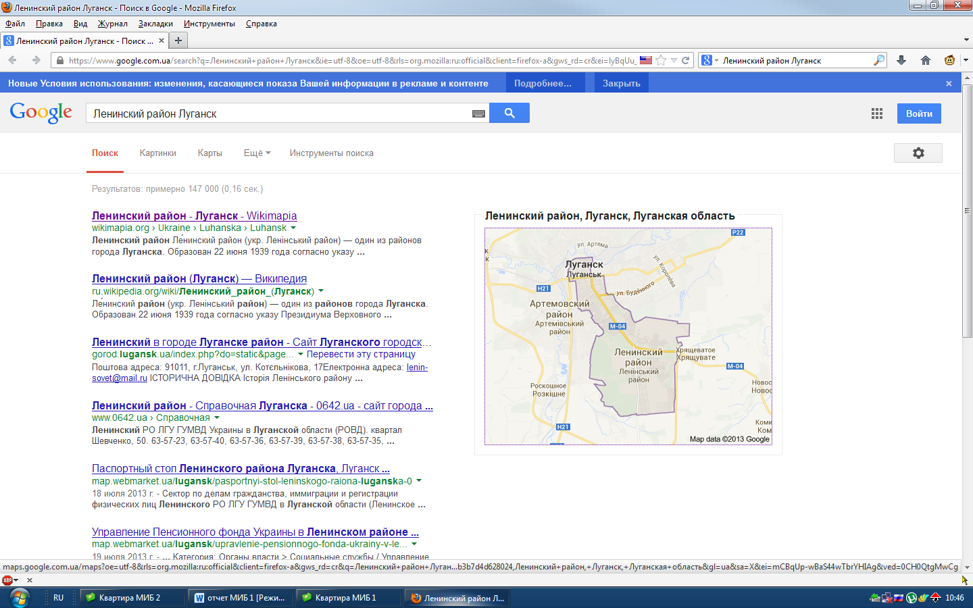This screenshot has width=973, height=608.
Task: Click the RU language indicator in taskbar
Action: pos(58,598)
